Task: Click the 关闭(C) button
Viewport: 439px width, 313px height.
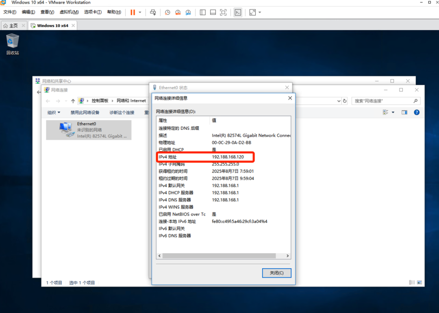Action: click(x=277, y=273)
